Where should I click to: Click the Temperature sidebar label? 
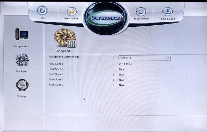click(21, 46)
